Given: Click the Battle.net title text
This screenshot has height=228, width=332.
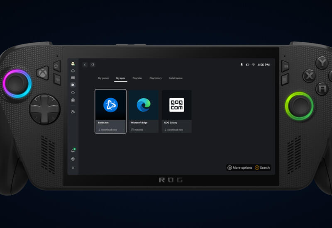Looking at the screenshot, I should (103, 123).
